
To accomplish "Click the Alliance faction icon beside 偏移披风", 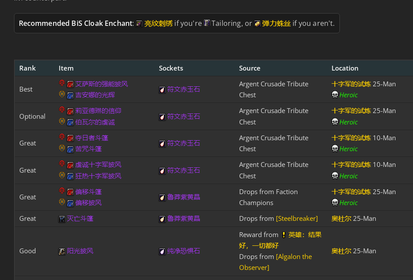I will point(62,202).
